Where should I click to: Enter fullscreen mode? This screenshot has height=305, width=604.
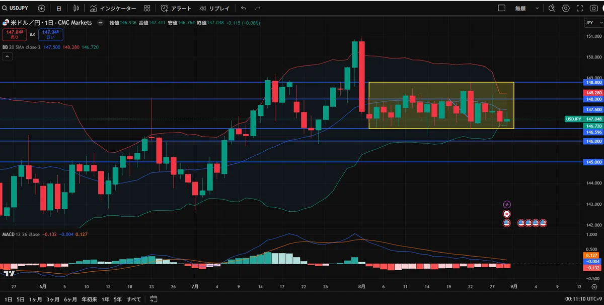click(x=580, y=8)
